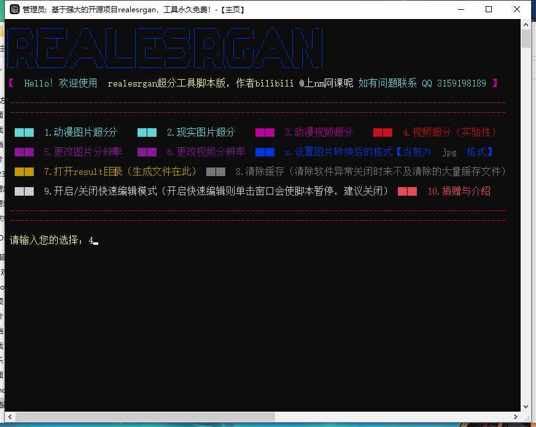Maximize the realesrgan console window
The image size is (536, 427).
(489, 9)
